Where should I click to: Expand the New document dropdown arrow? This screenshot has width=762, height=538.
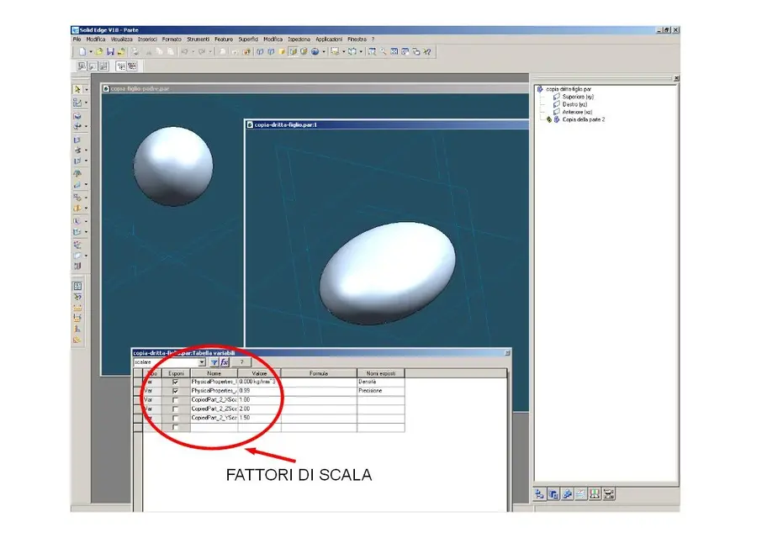coord(91,51)
